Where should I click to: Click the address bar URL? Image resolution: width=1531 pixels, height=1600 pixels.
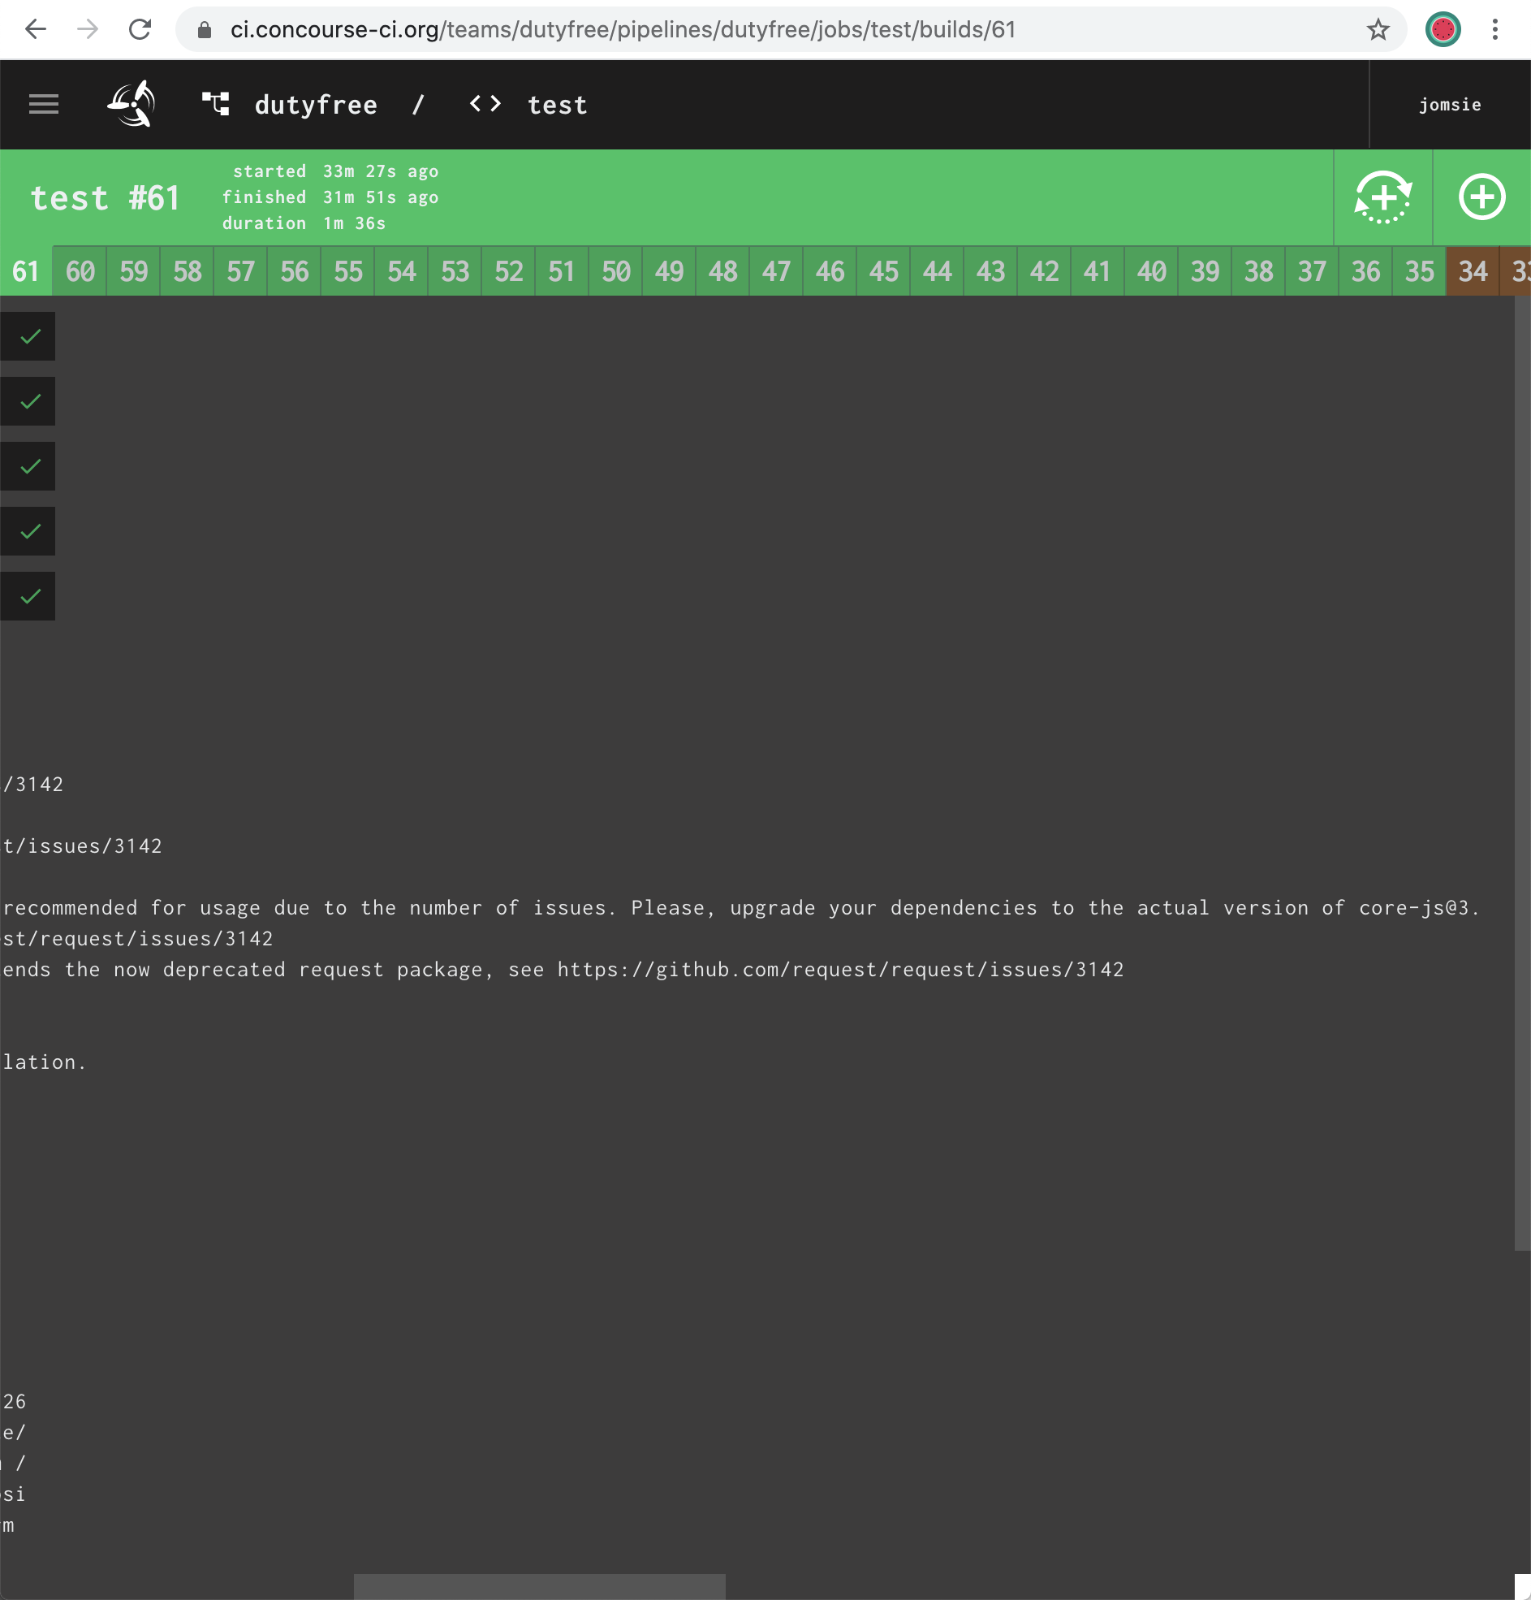click(x=623, y=29)
